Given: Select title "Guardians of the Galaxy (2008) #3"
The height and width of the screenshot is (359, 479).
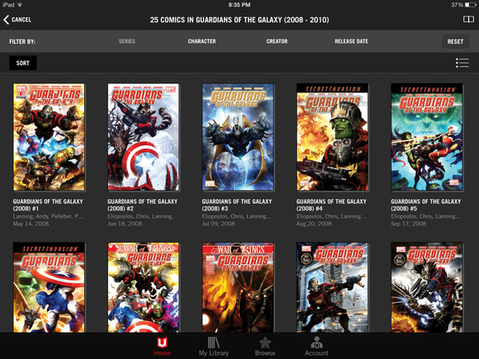Looking at the screenshot, I should click(x=237, y=205).
